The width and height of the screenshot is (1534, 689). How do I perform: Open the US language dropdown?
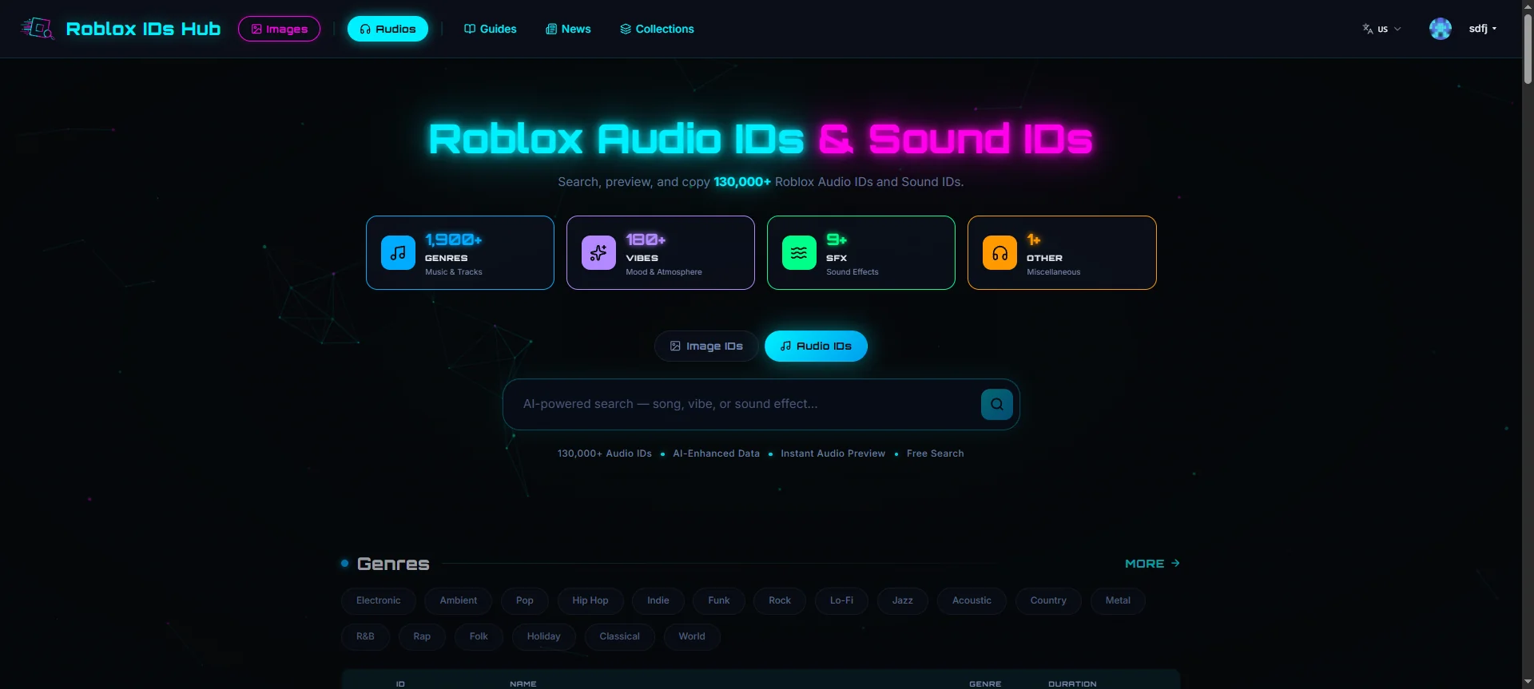click(1382, 29)
